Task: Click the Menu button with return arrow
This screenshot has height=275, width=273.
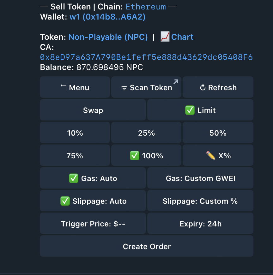Action: pyautogui.click(x=75, y=87)
